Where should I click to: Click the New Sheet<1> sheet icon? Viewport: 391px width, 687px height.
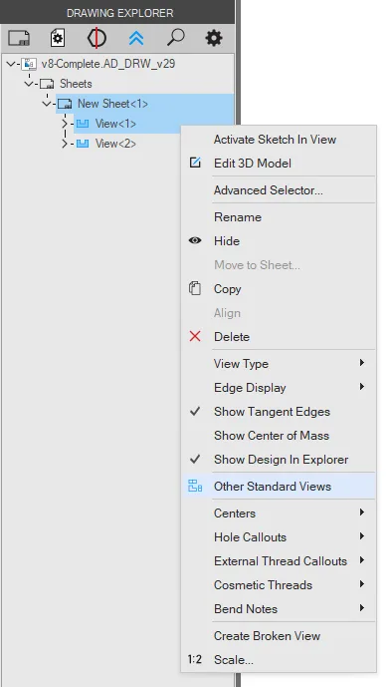tap(65, 104)
